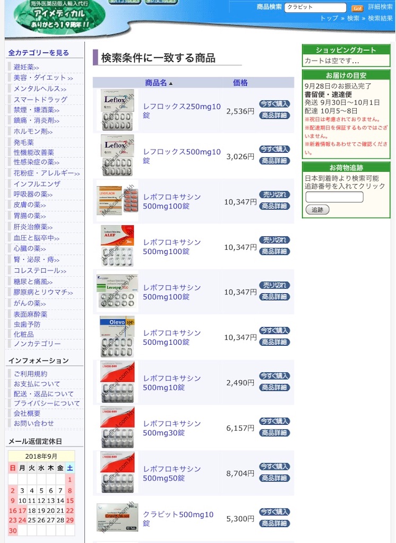Open 商品詳細 for the 2,490円 item
The height and width of the screenshot is (543, 396).
click(x=274, y=388)
